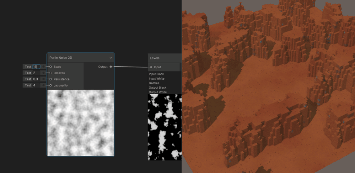Select the Gamma property in Levels
This screenshot has height=173, width=355.
[x=154, y=83]
